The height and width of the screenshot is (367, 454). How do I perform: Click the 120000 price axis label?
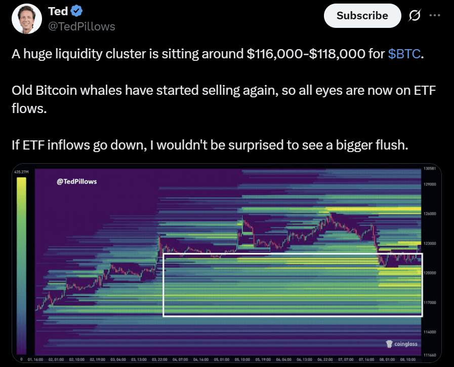point(430,273)
